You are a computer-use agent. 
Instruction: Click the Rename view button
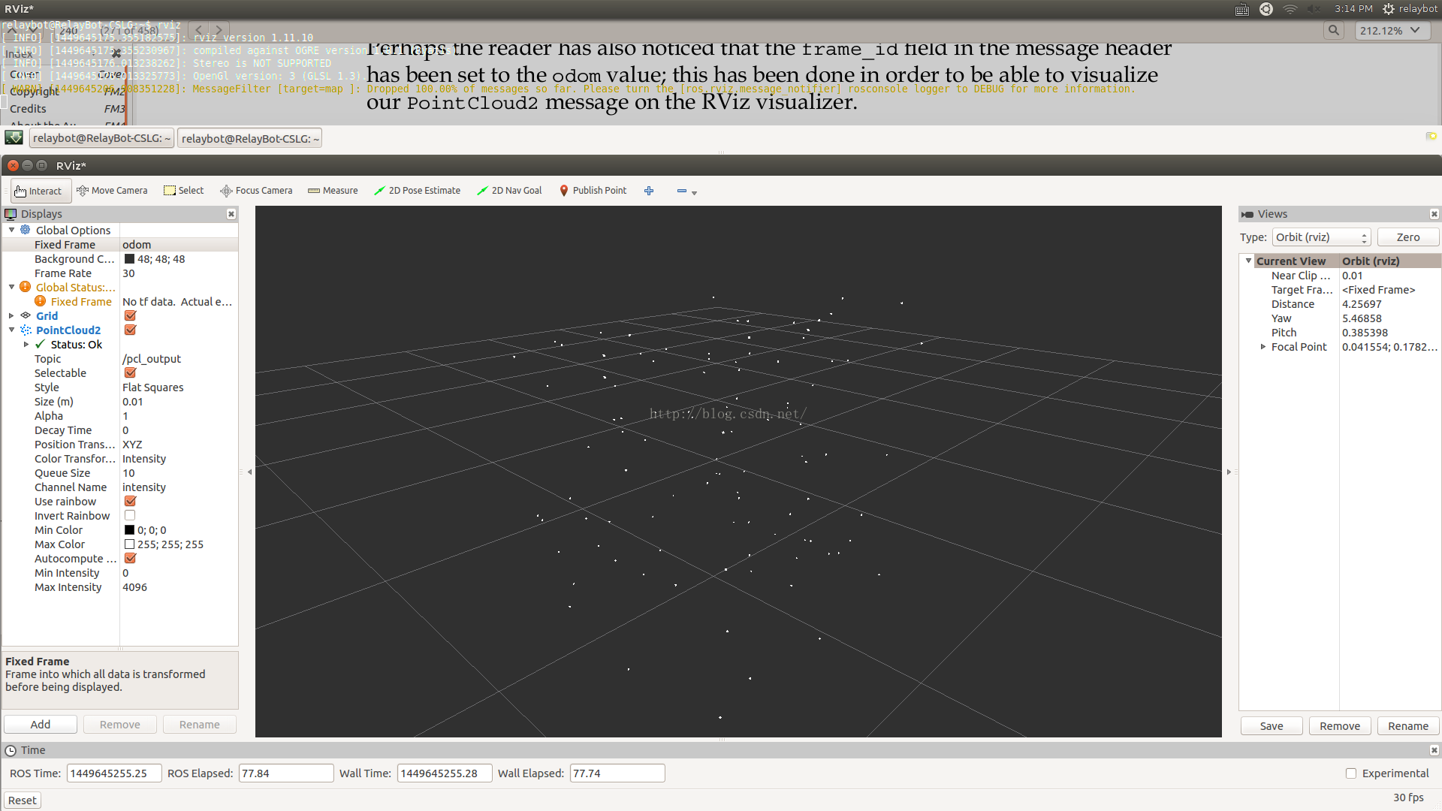point(1408,726)
